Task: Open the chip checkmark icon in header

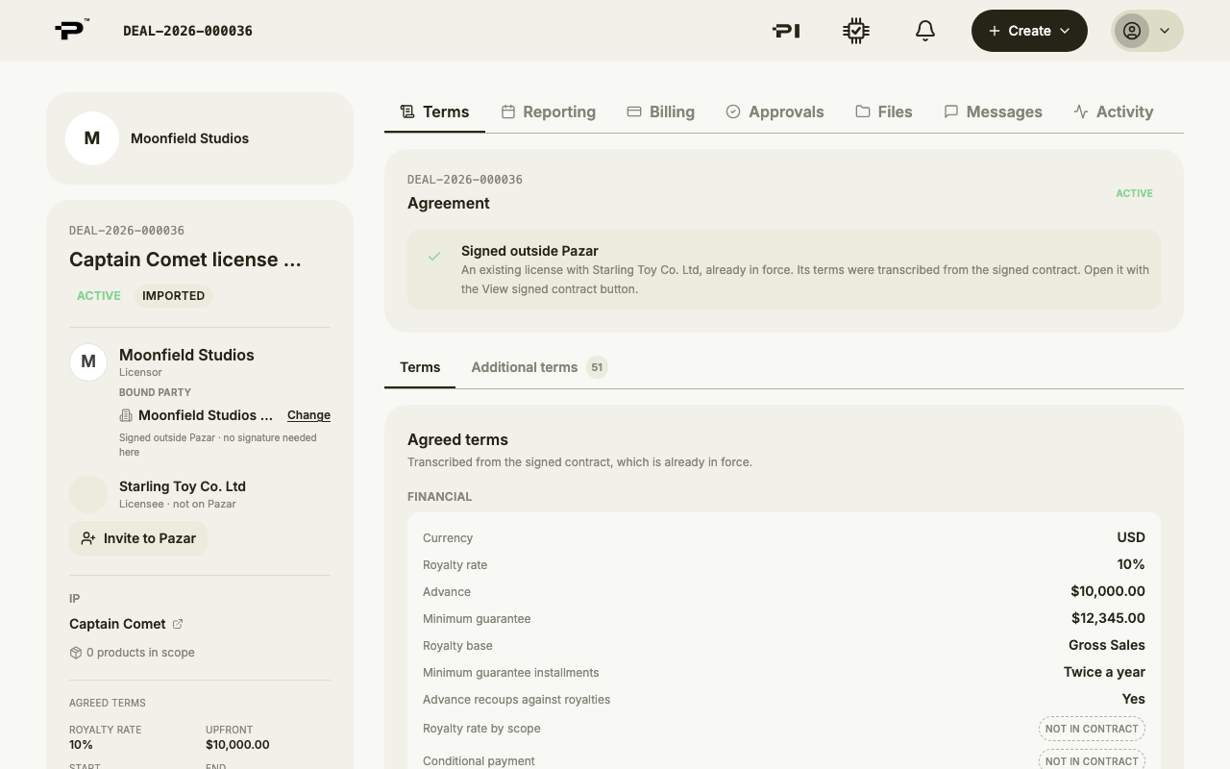Action: coord(856,31)
